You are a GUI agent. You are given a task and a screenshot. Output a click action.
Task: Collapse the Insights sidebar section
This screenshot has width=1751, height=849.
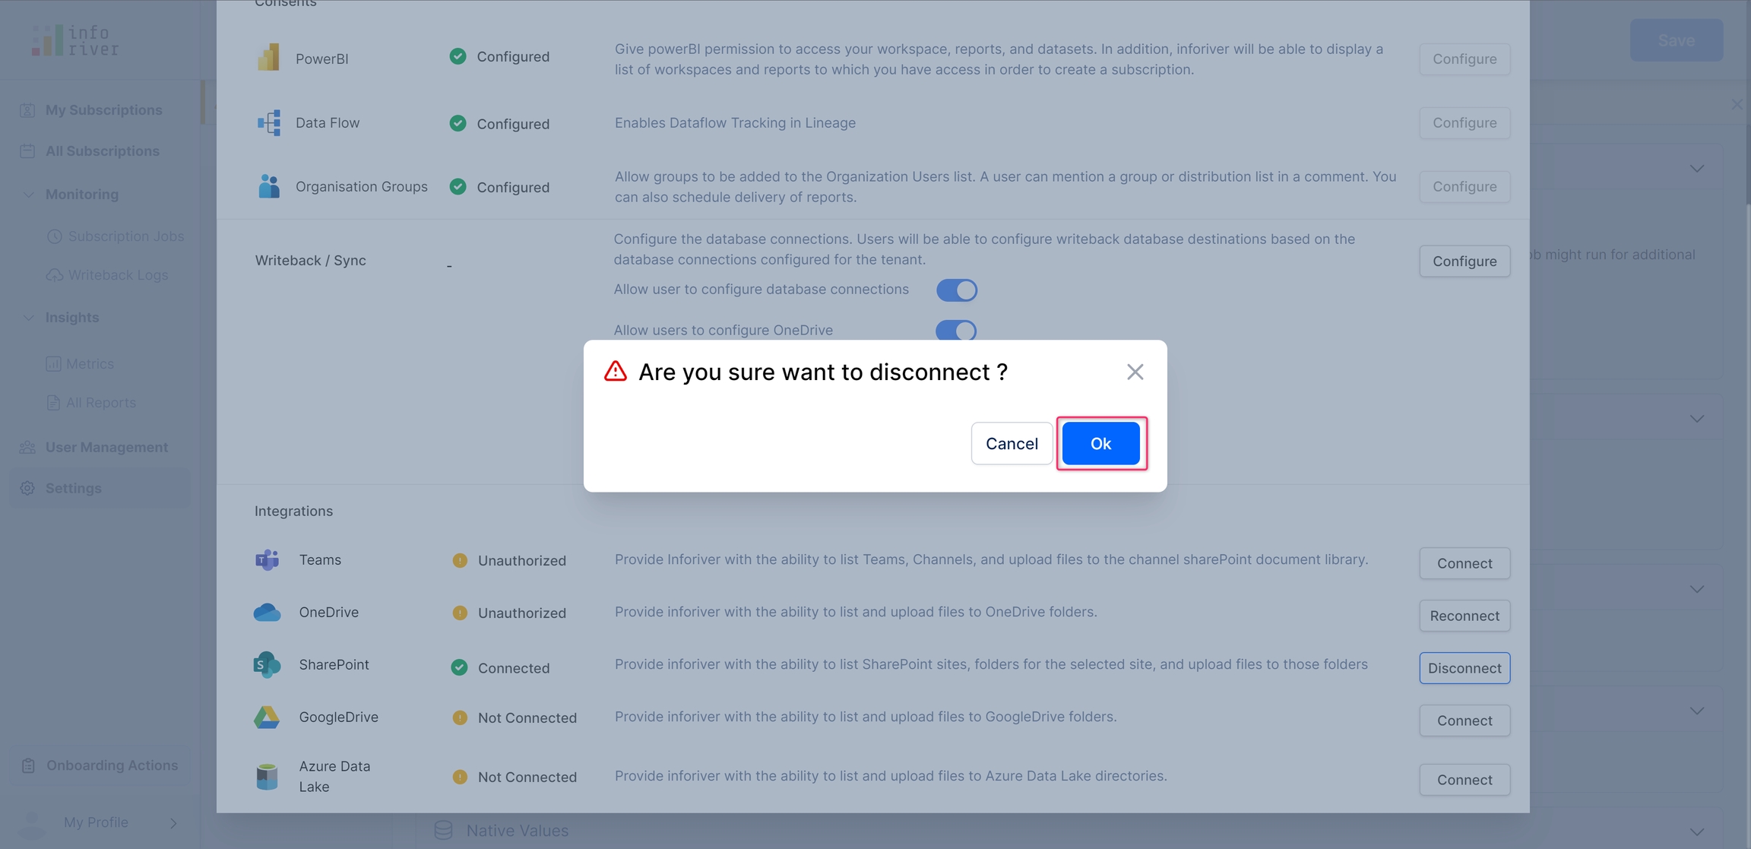coord(28,318)
